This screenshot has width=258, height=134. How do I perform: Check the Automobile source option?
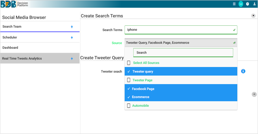129,106
